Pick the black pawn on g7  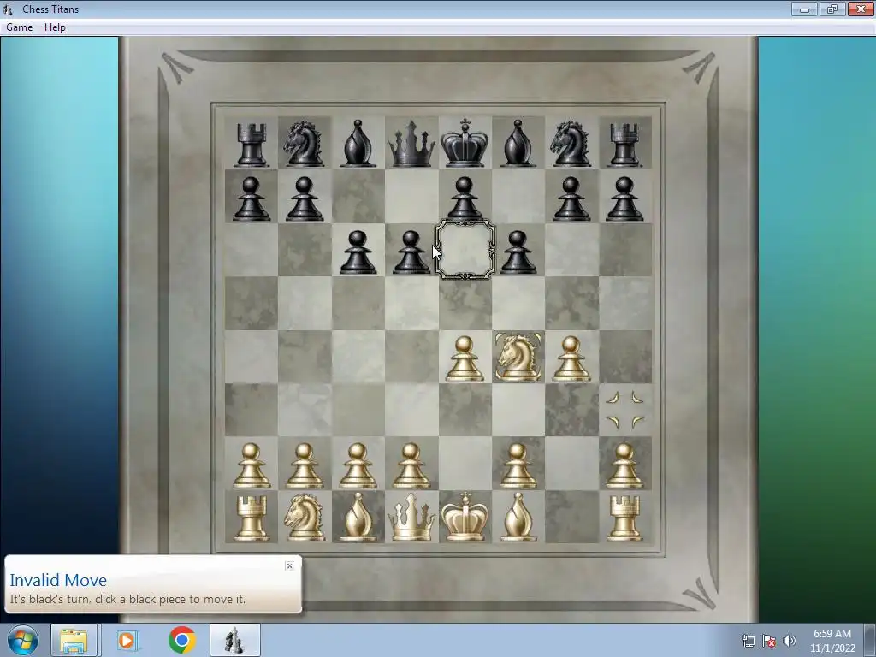pyautogui.click(x=571, y=198)
